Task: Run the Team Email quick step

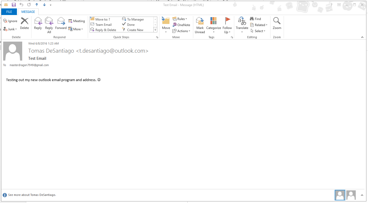Action: click(x=101, y=24)
